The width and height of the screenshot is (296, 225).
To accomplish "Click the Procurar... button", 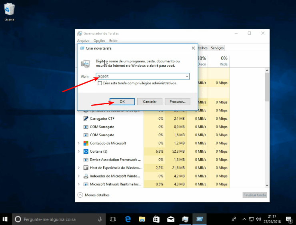I will pos(178,102).
